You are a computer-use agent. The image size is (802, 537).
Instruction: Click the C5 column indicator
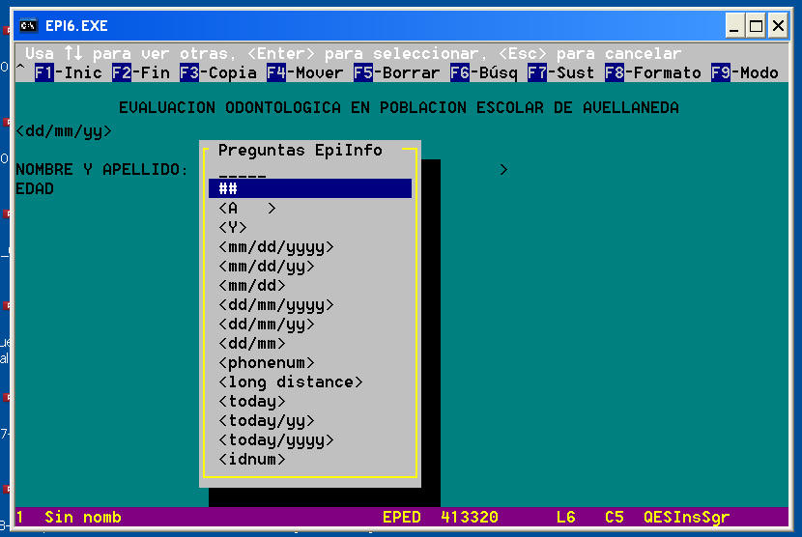coord(614,517)
